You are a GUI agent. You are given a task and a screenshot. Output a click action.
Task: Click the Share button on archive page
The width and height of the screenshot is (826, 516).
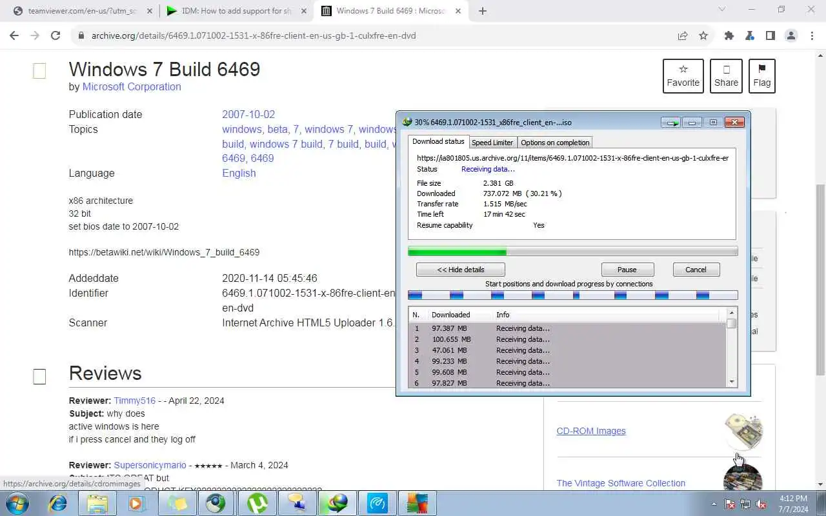[x=726, y=75]
